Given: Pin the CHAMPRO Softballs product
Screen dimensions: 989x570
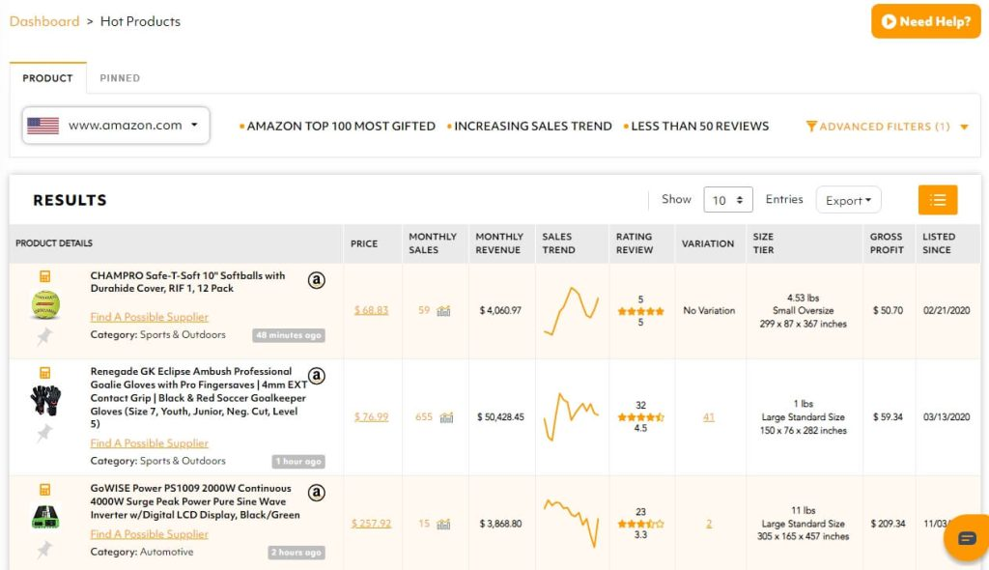Looking at the screenshot, I should point(44,336).
